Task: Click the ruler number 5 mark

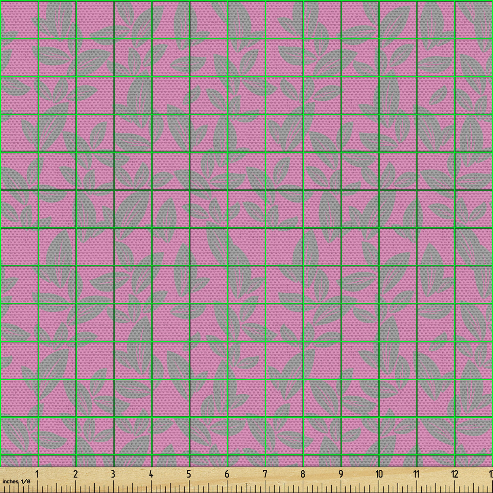Action: [x=189, y=474]
